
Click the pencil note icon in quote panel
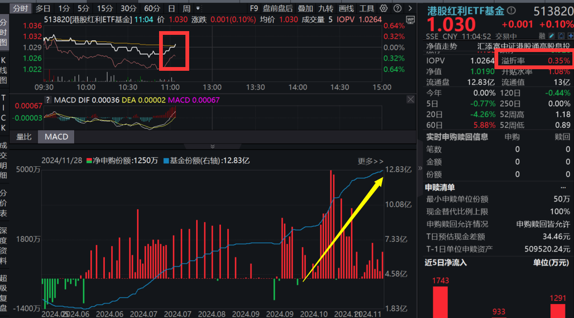551,36
